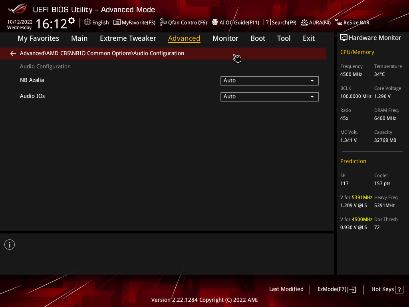Click the Prediction section heading

click(x=353, y=161)
